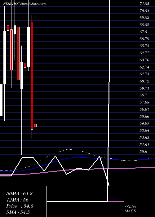
Task: Click the 56.67 price axis label
Action: point(144,109)
